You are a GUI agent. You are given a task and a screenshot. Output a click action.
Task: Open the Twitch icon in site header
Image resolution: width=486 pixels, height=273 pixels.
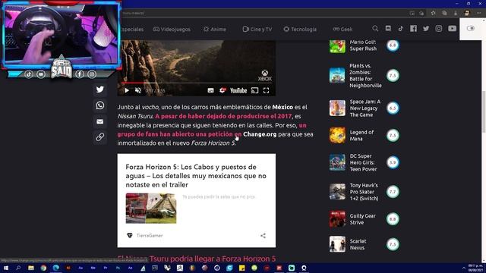388,29
